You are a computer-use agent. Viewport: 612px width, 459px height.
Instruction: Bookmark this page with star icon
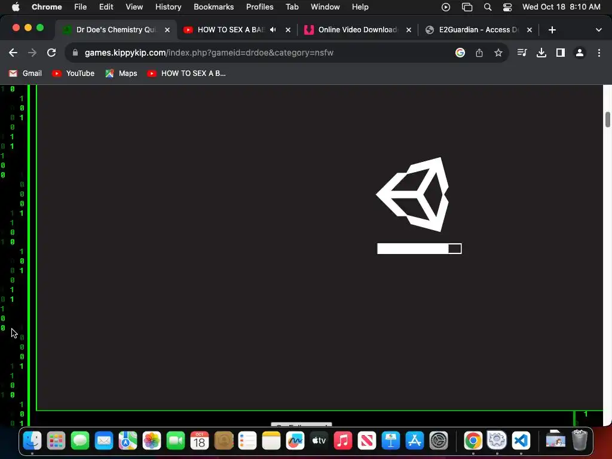(x=498, y=53)
